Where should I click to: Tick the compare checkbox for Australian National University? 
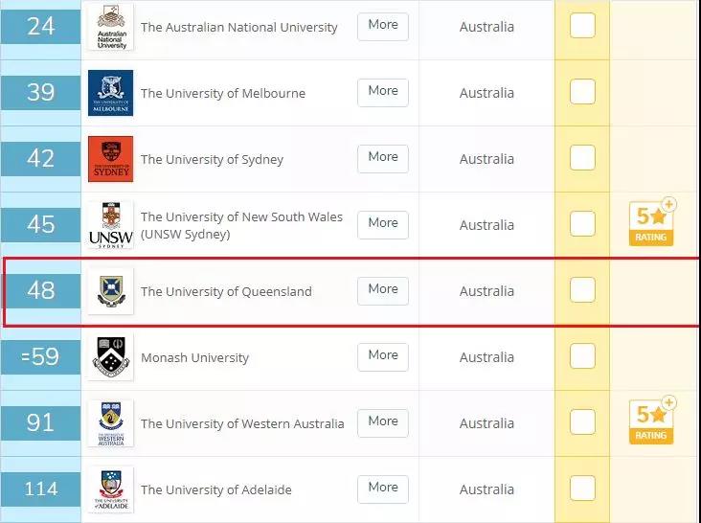[x=582, y=26]
